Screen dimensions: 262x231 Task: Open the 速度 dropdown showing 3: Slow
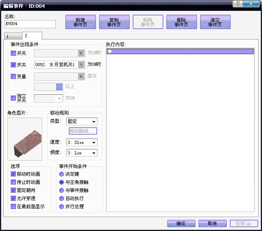(82, 142)
